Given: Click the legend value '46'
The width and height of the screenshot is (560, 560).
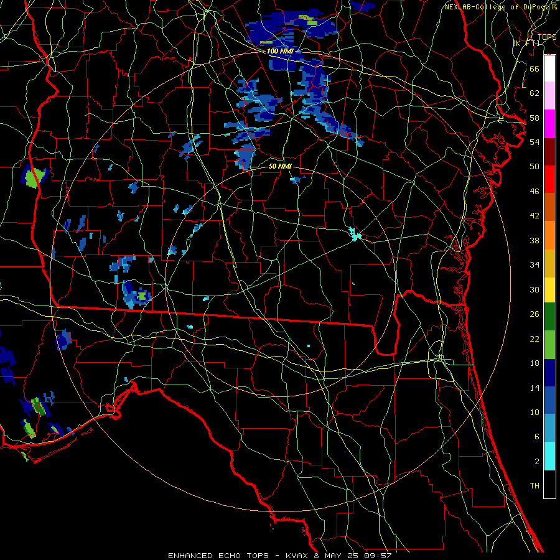Looking at the screenshot, I should 534,191.
